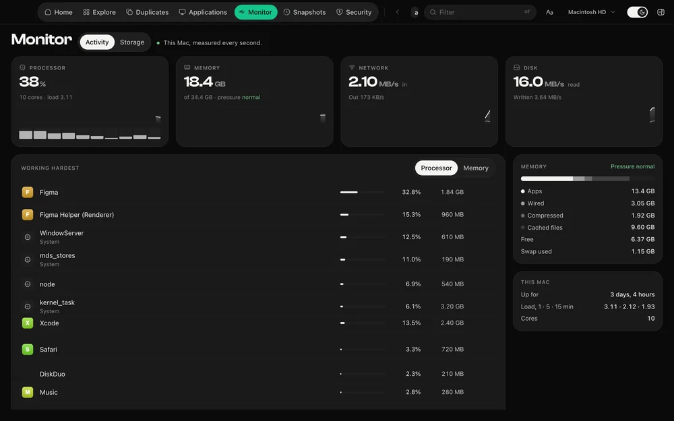Screen dimensions: 674x421
Task: Click the WindowServer system process icon
Action: (x=28, y=237)
